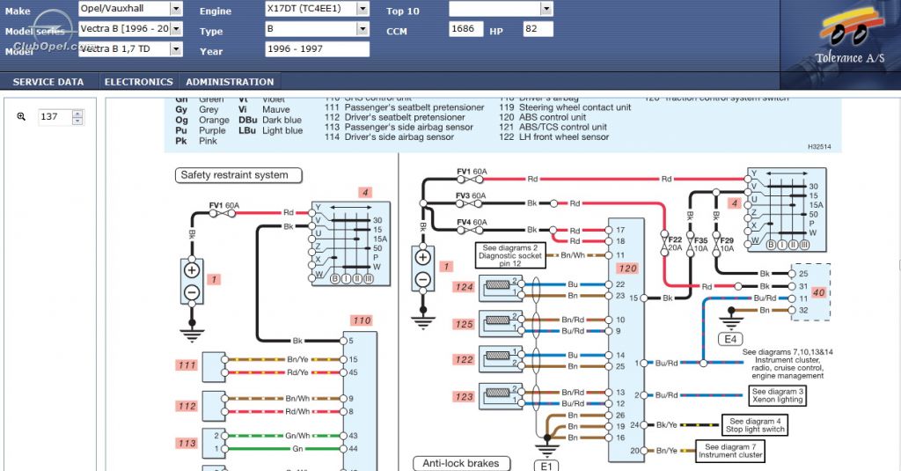Click wheel sensor label 123
Image resolution: width=901 pixels, height=471 pixels.
464,397
